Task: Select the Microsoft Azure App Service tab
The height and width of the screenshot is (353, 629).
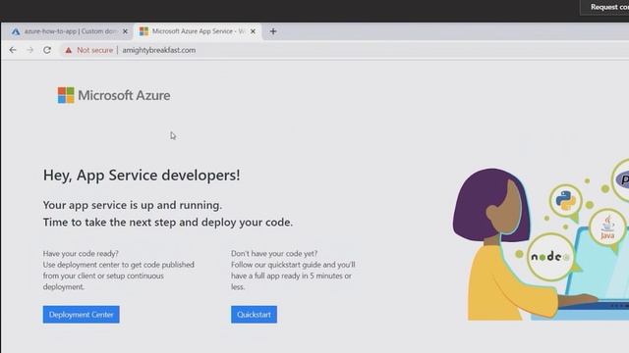Action: coord(198,31)
